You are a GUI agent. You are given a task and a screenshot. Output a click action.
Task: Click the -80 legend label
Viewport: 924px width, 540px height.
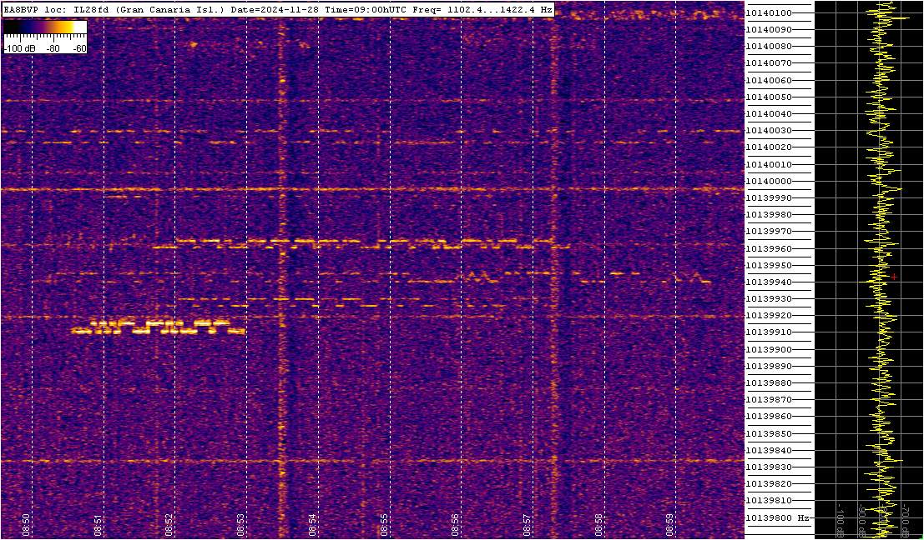point(53,49)
